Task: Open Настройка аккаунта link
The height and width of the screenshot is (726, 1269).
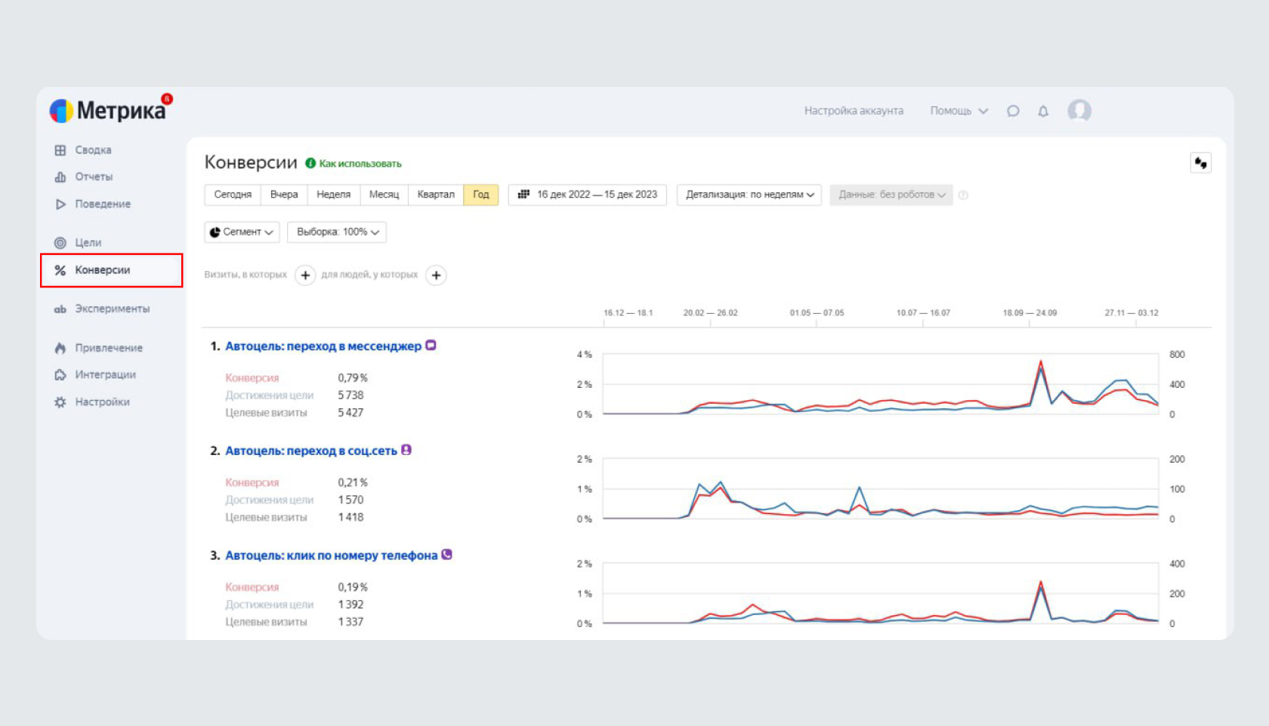Action: pos(854,111)
